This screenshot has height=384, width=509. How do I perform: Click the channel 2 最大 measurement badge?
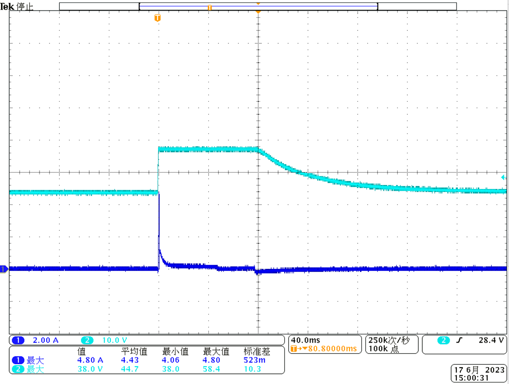[x=18, y=369]
